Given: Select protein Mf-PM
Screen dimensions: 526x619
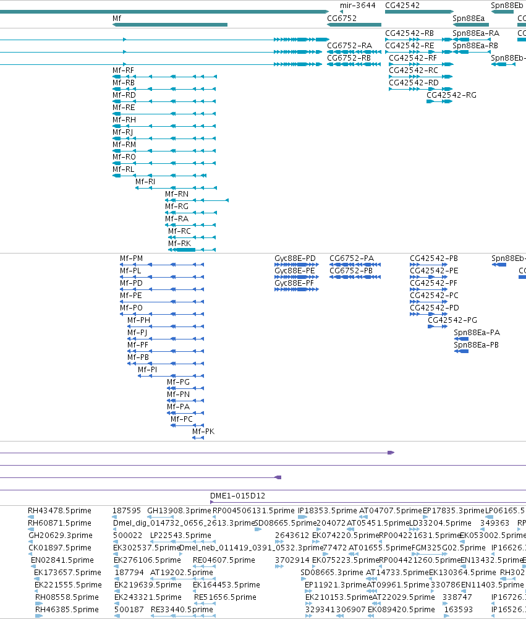Looking at the screenshot, I should click(132, 258).
